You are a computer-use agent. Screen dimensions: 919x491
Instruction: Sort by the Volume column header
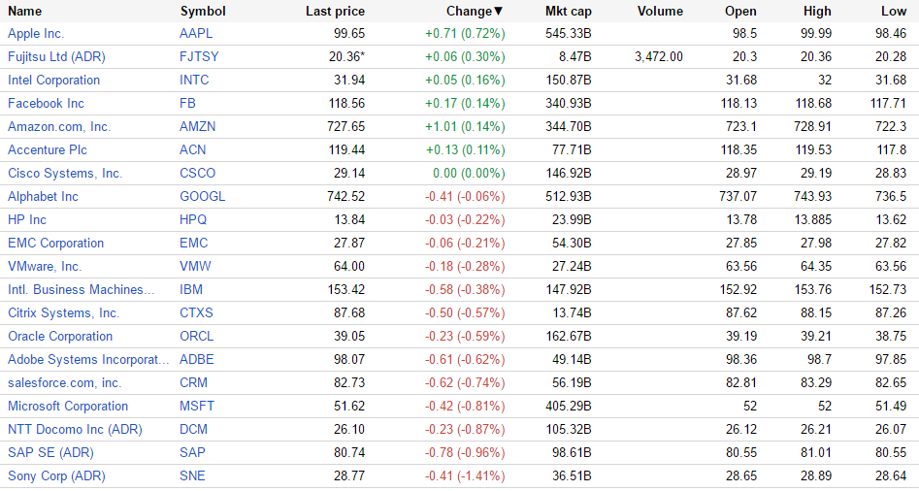[660, 12]
